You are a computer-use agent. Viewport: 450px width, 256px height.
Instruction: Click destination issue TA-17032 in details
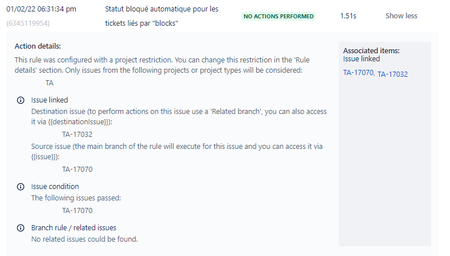pyautogui.click(x=77, y=135)
